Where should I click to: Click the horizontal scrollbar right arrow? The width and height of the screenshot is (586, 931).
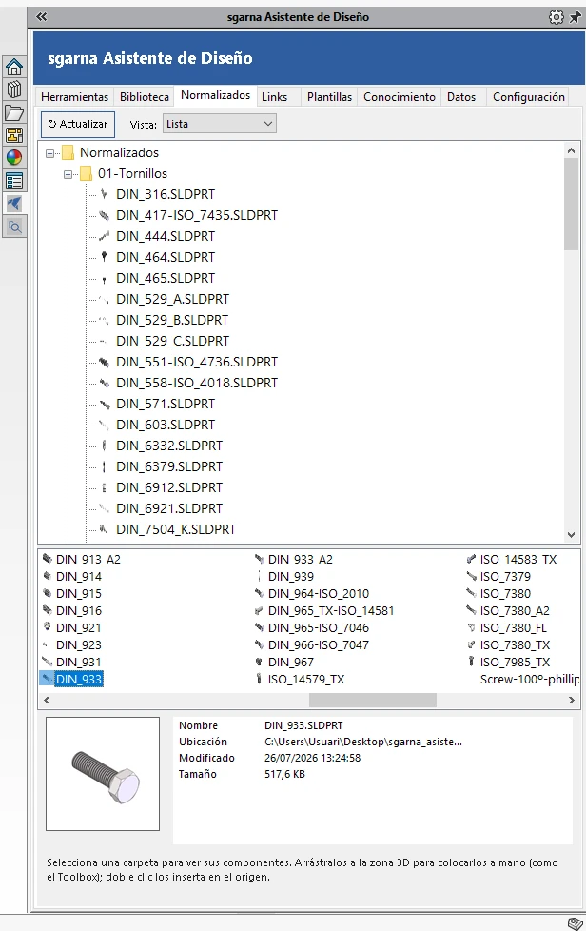coord(571,700)
